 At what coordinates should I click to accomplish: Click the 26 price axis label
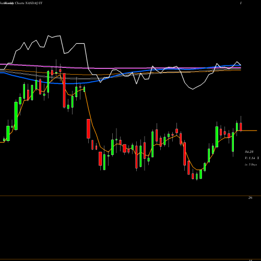click(x=250, y=198)
